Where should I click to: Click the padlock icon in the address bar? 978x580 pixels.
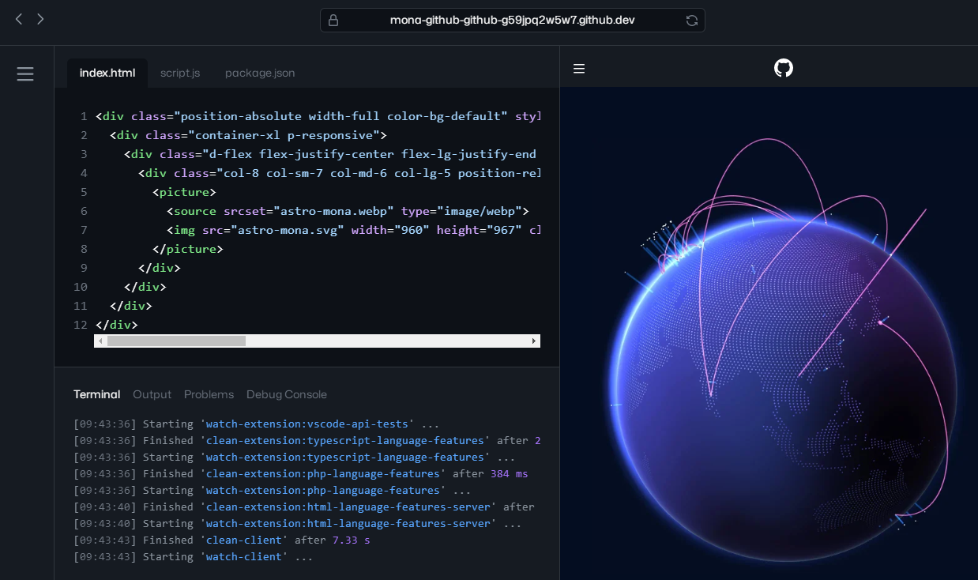point(333,21)
